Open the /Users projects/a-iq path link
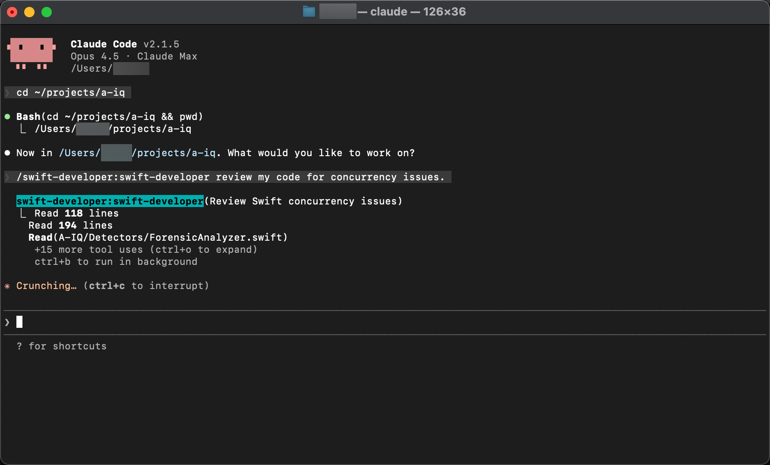Image resolution: width=770 pixels, height=465 pixels. click(x=137, y=153)
